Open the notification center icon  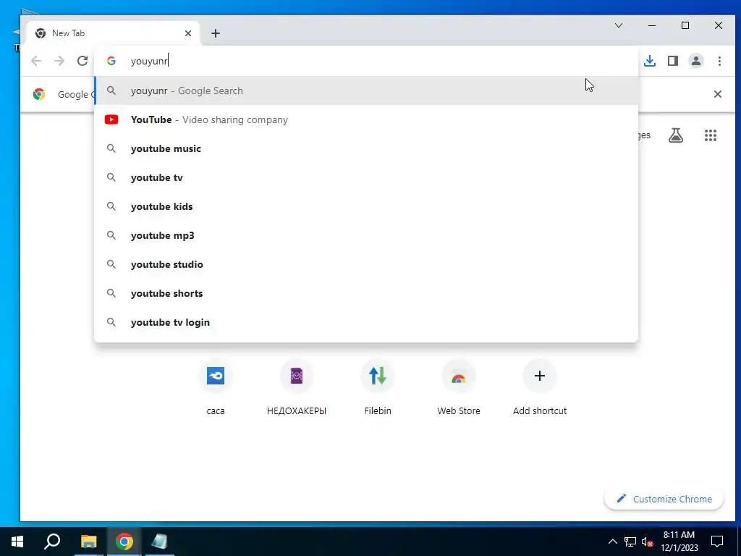point(717,542)
